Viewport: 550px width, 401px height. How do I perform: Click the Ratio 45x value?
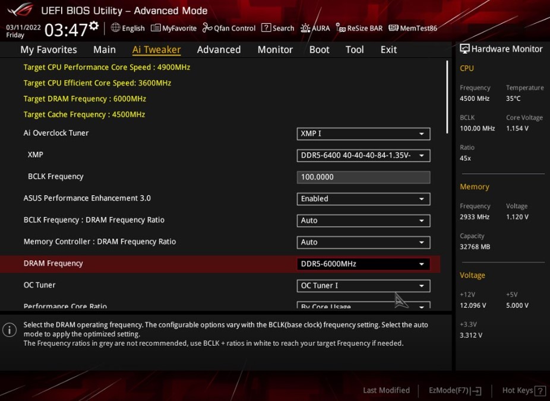click(x=465, y=158)
